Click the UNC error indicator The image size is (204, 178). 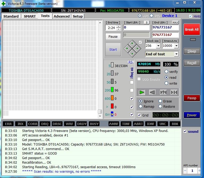coord(163,124)
